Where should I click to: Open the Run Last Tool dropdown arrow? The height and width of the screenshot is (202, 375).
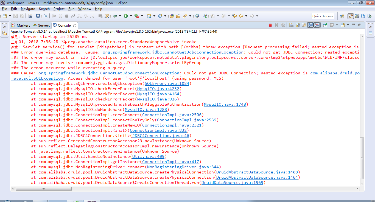(x=142, y=16)
